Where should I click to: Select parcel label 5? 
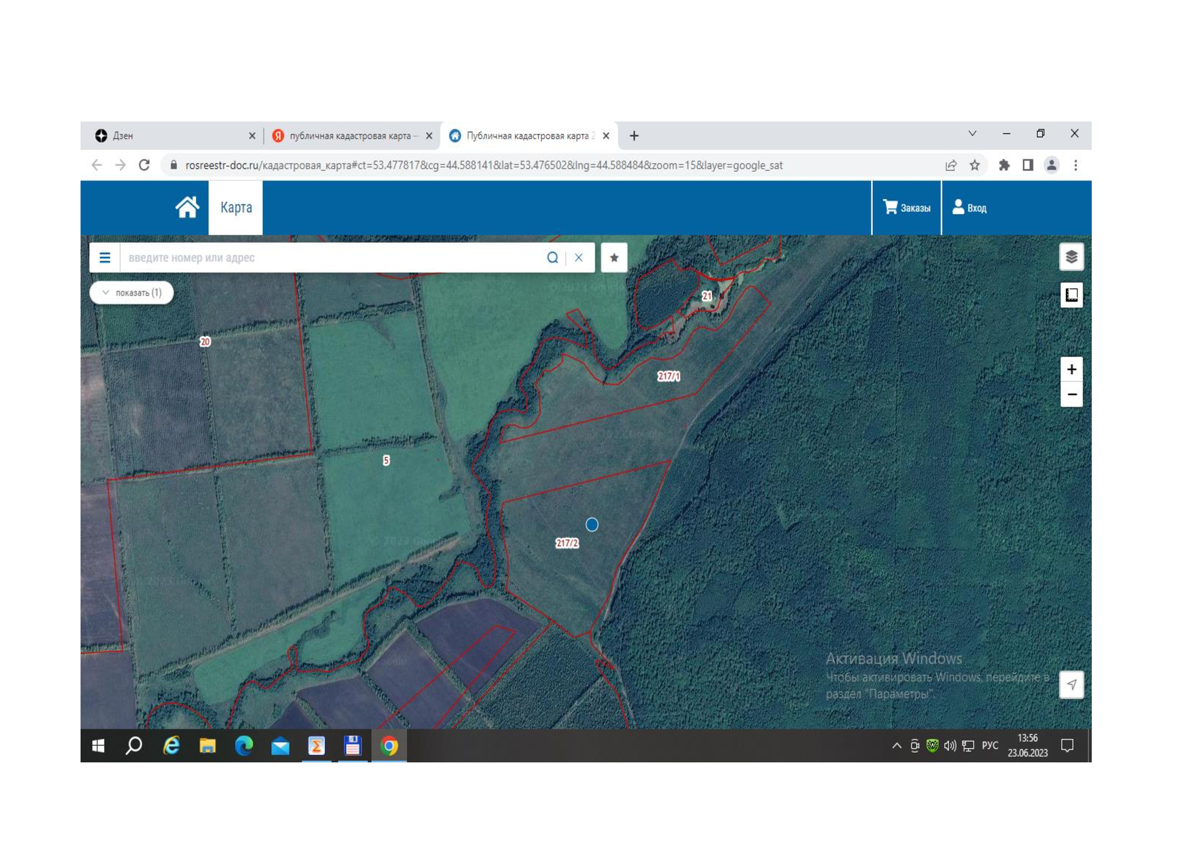click(x=386, y=460)
